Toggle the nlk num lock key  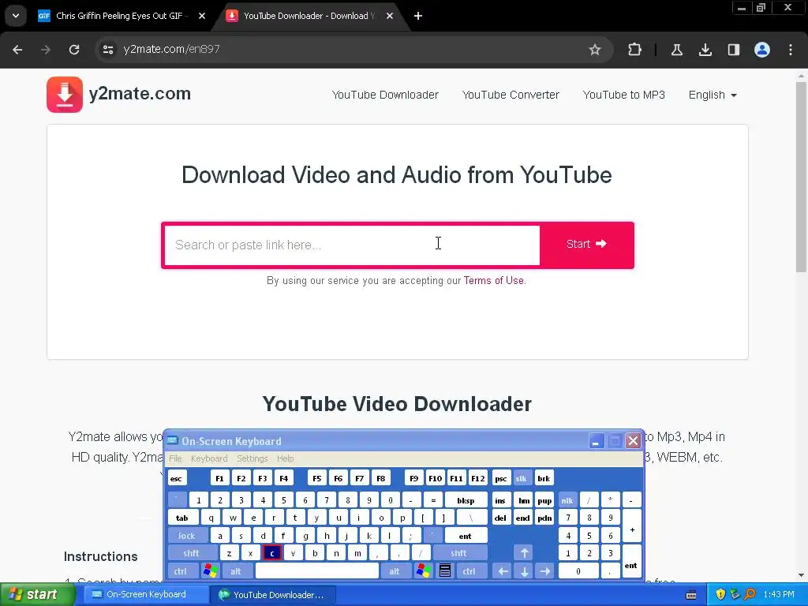pyautogui.click(x=567, y=500)
